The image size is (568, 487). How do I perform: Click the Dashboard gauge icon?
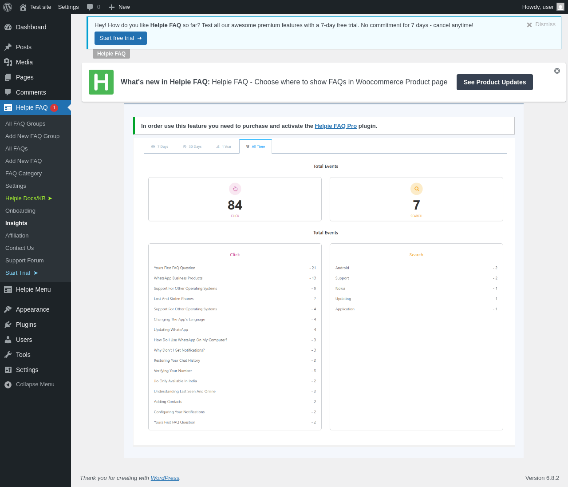point(8,27)
